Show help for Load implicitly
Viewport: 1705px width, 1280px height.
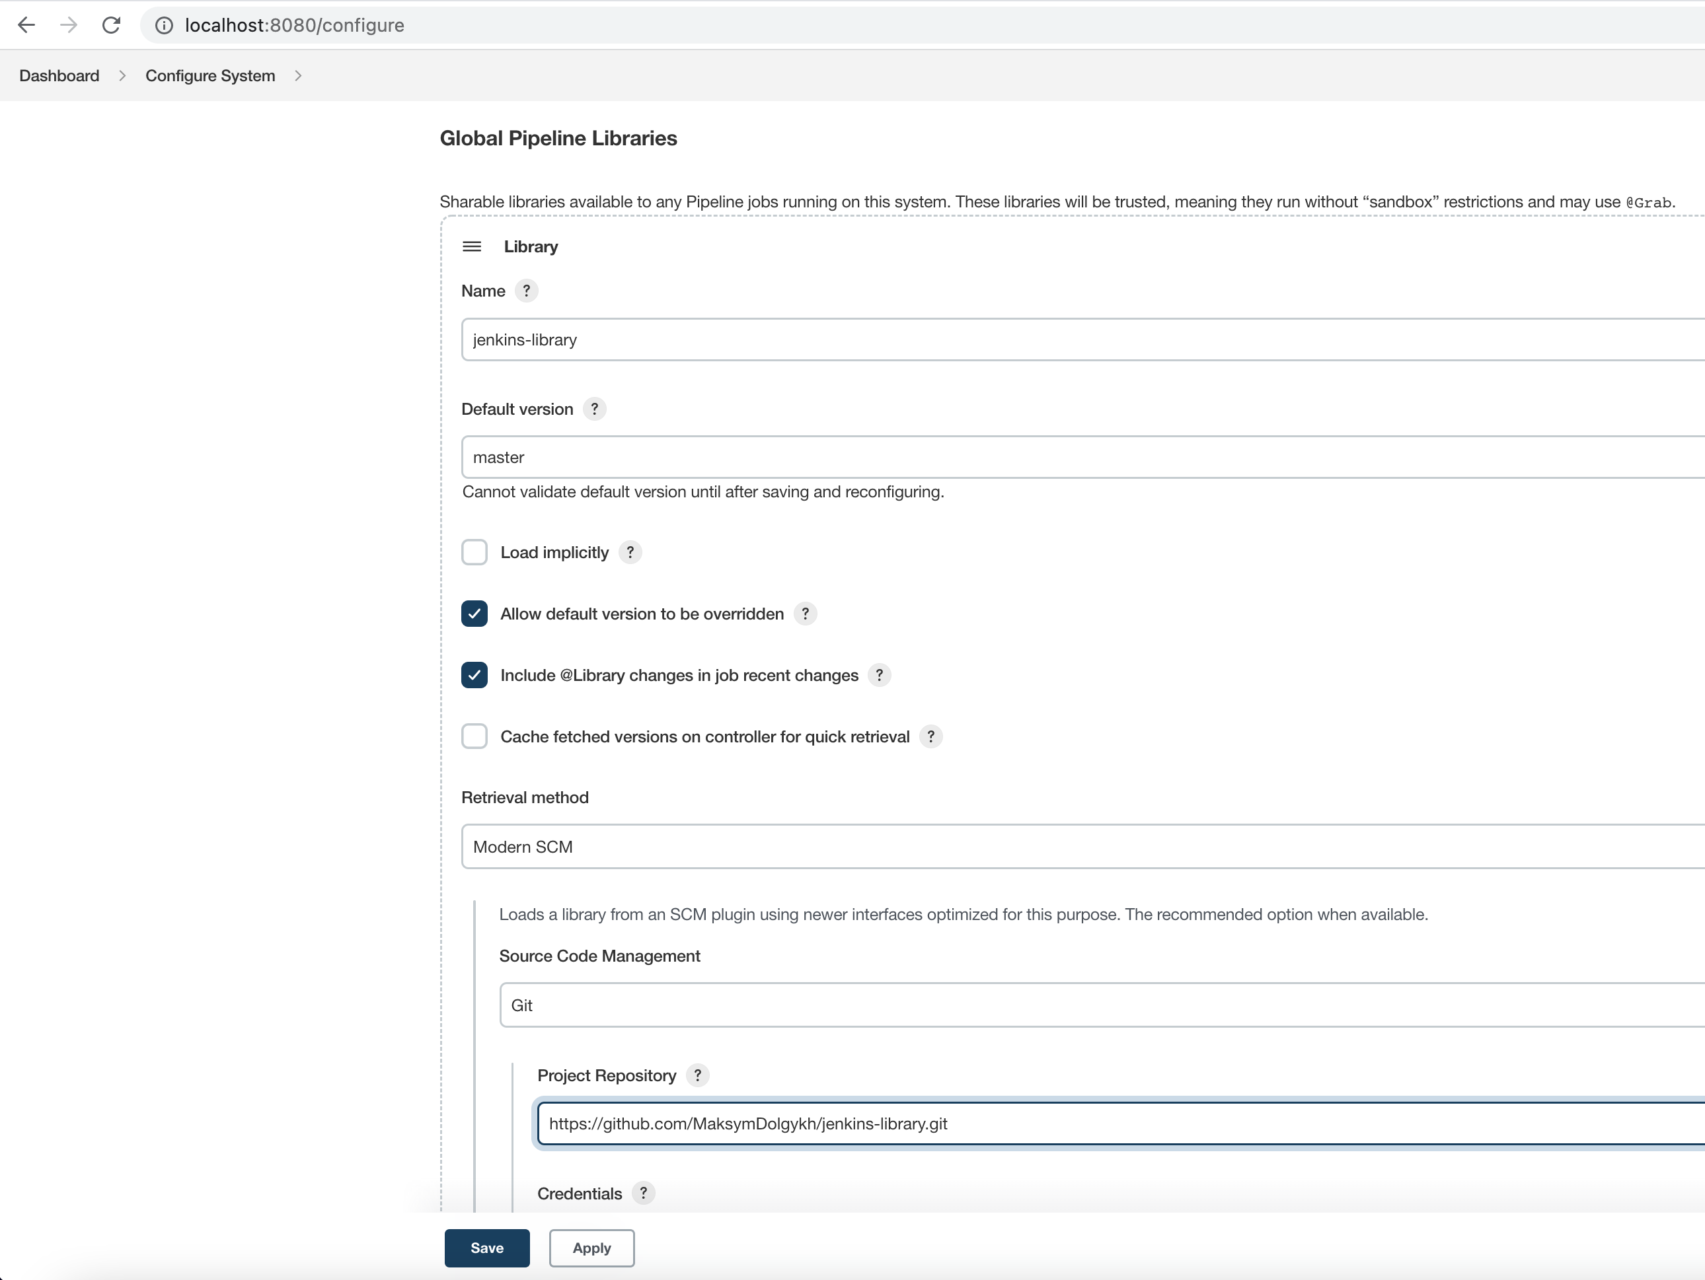[630, 552]
